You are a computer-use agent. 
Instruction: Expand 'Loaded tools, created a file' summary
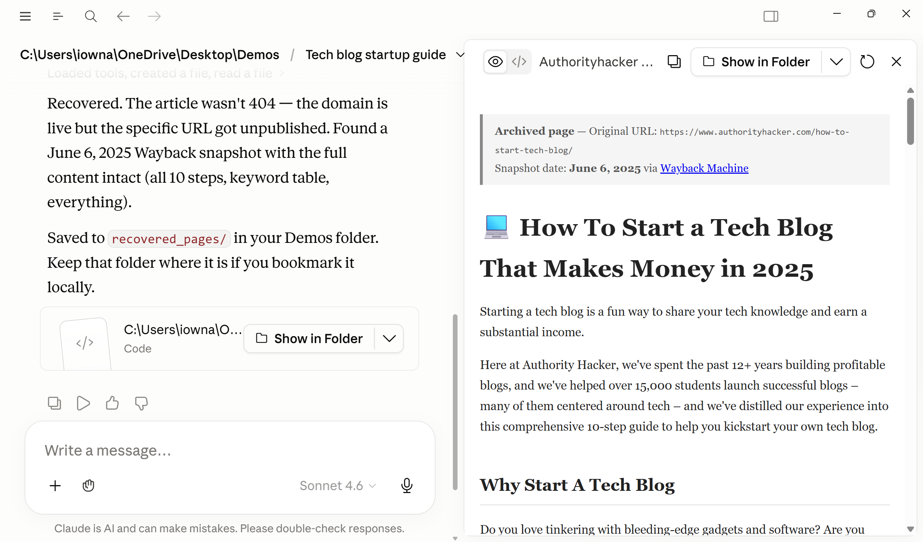[165, 73]
